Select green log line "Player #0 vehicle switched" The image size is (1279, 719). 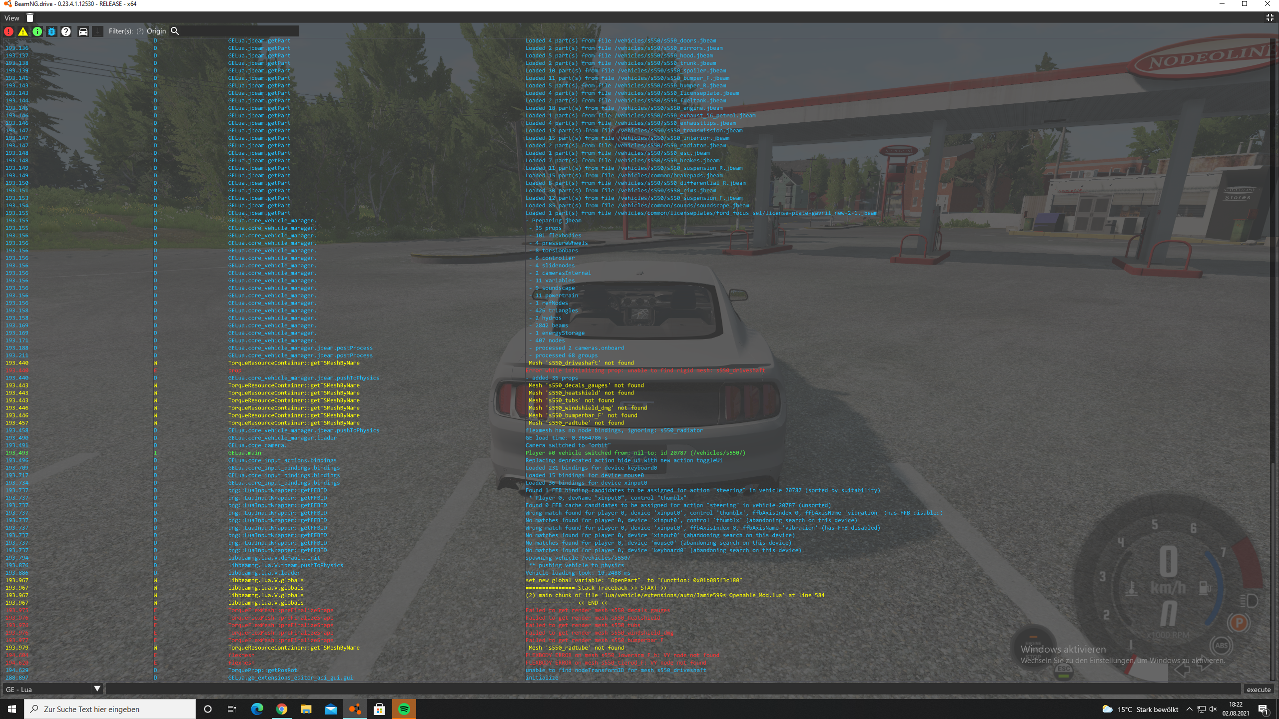636,453
